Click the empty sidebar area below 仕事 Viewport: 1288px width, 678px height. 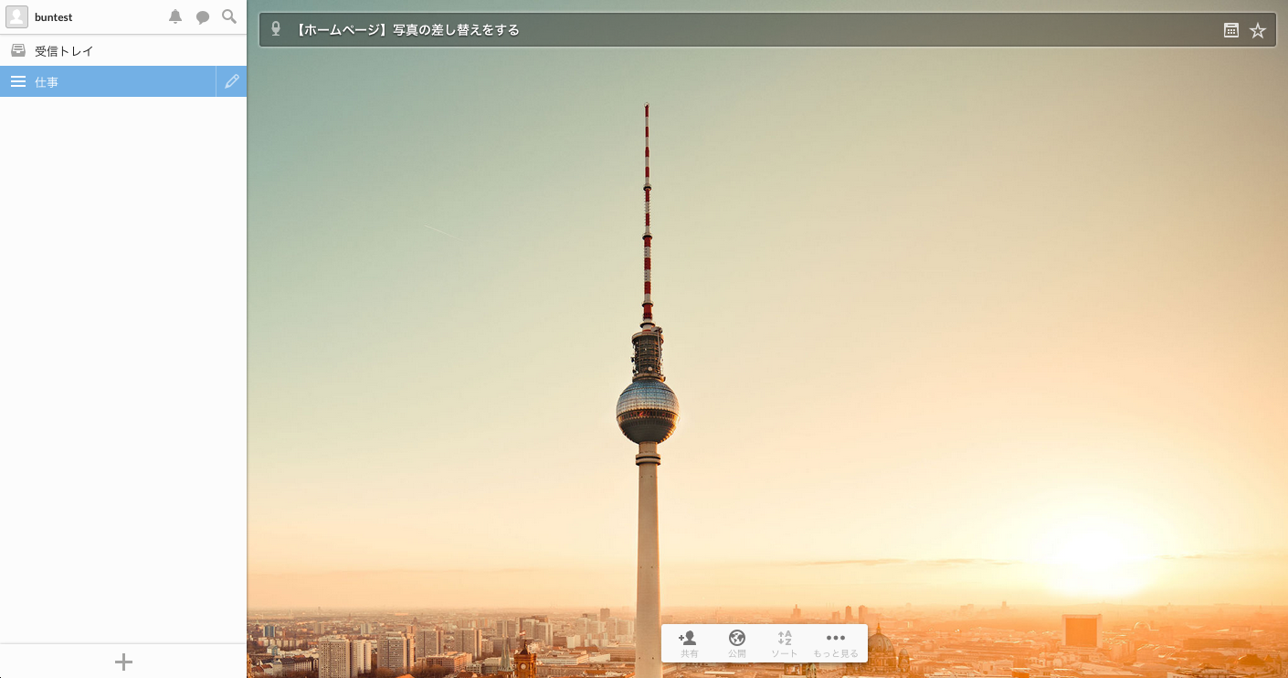[123, 365]
